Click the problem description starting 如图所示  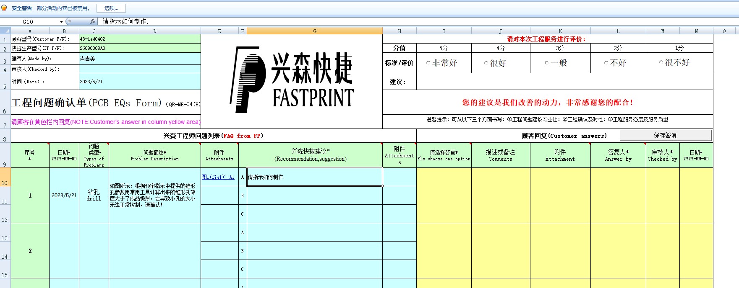pos(154,195)
